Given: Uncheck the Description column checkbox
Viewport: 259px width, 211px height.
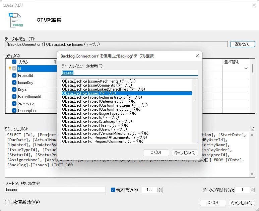Looking at the screenshot, I should pyautogui.click(x=14, y=110).
